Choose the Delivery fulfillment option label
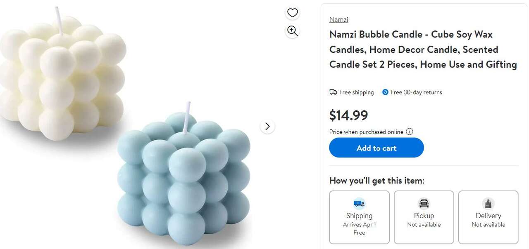This screenshot has width=529, height=249. click(488, 216)
